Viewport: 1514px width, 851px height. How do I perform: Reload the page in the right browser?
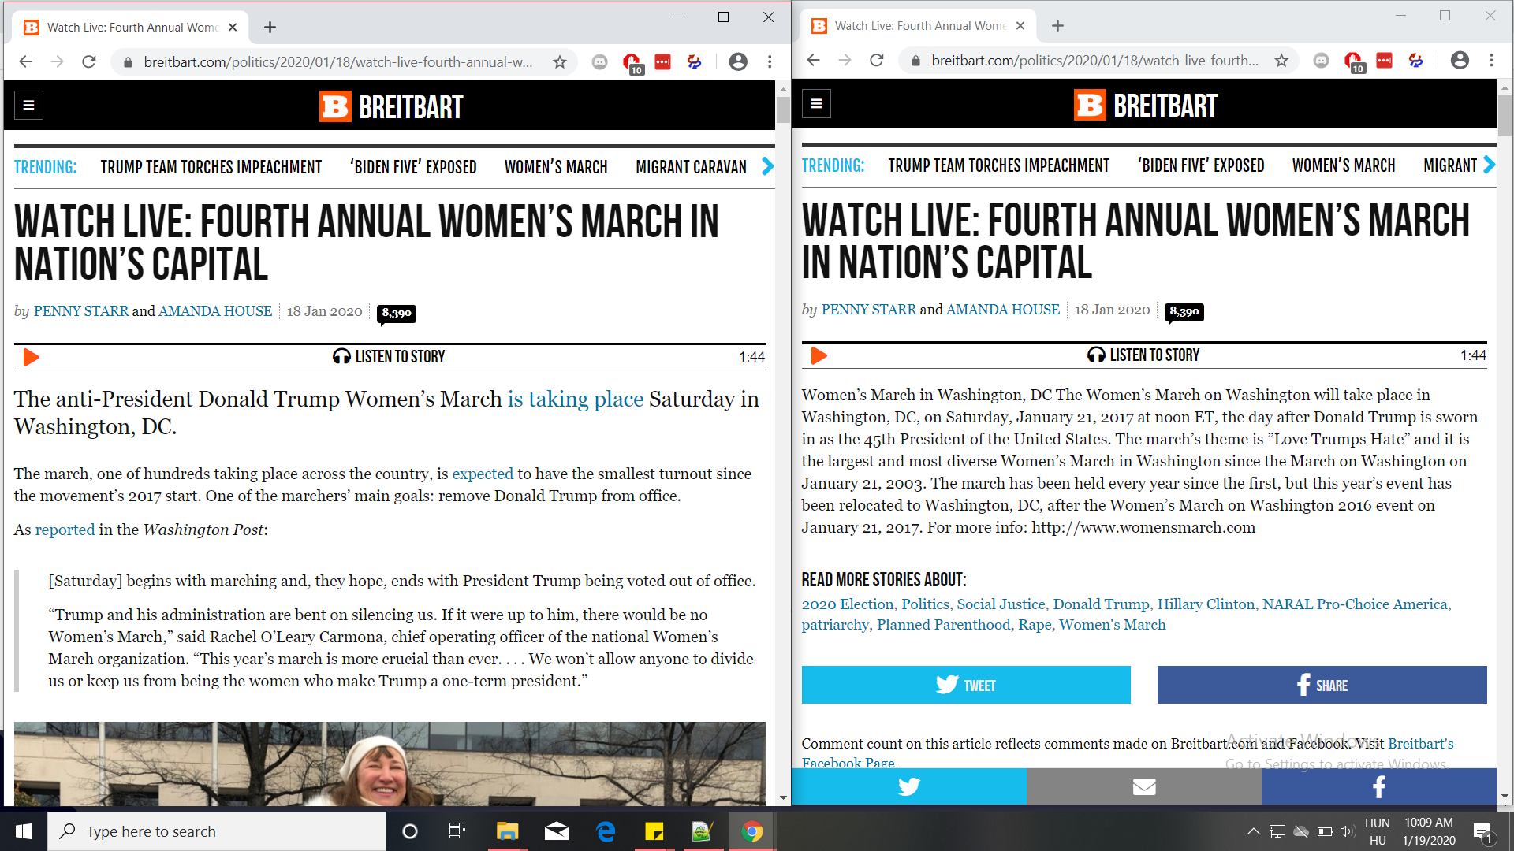pyautogui.click(x=876, y=61)
